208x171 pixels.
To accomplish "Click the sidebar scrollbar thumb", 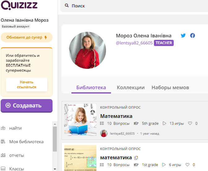I will click(55, 139).
